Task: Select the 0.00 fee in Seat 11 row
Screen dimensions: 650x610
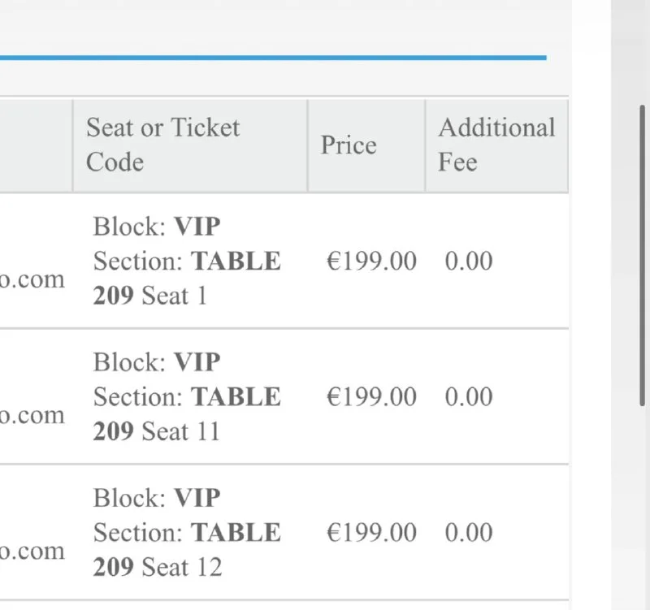Action: coord(469,397)
